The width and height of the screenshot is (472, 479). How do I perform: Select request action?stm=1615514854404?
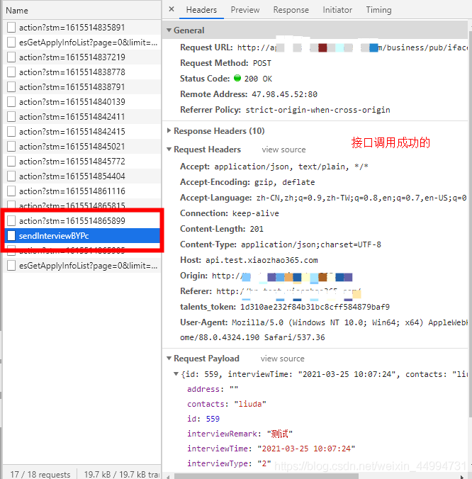point(82,176)
